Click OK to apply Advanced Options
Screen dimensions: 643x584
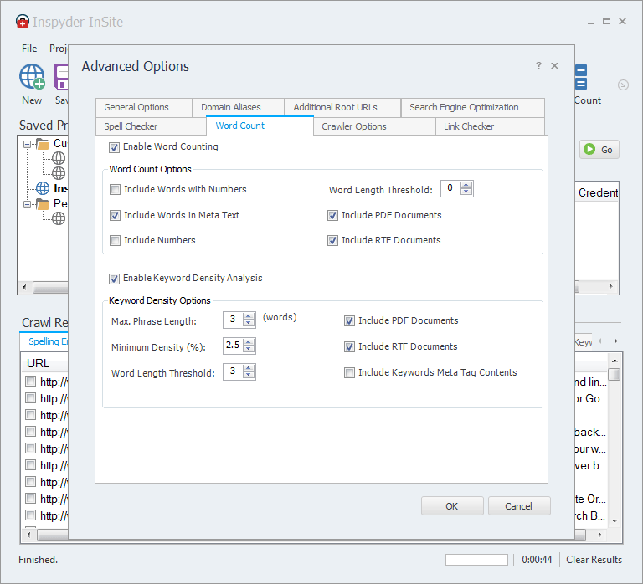(452, 506)
